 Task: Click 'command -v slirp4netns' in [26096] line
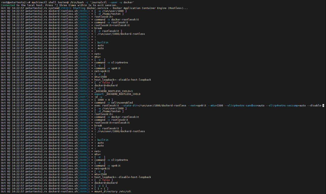111,160
